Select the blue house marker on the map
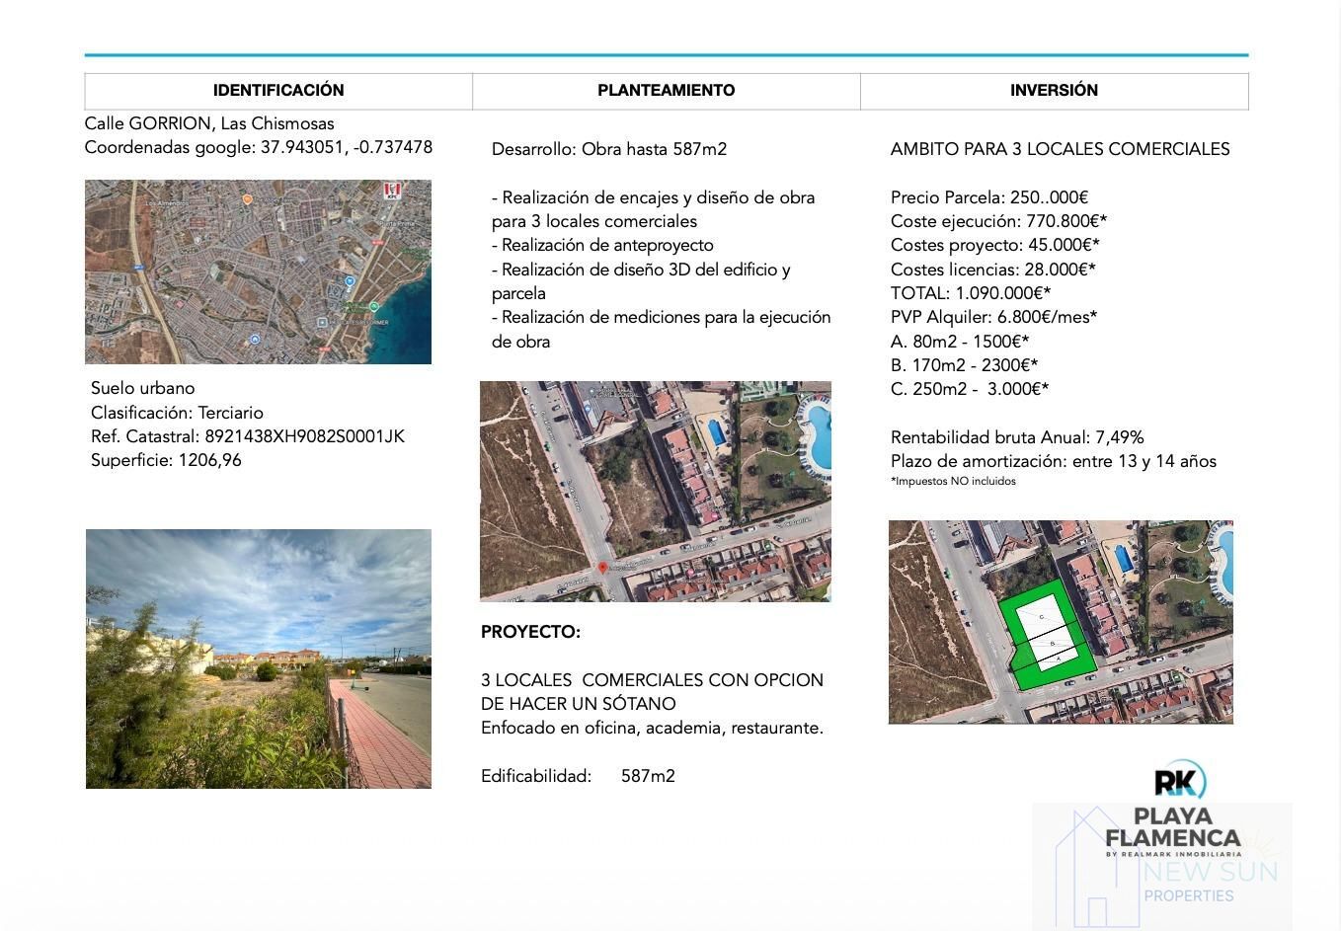 [x=255, y=339]
